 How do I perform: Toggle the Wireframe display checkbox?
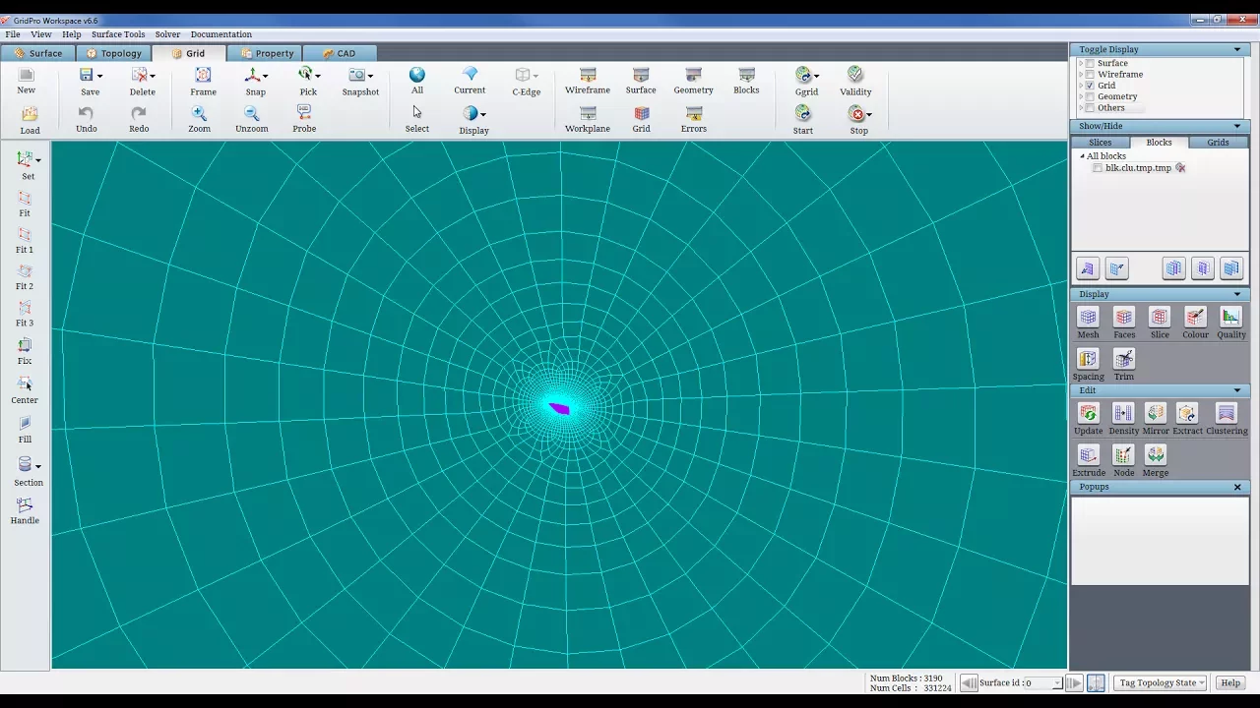(x=1090, y=75)
